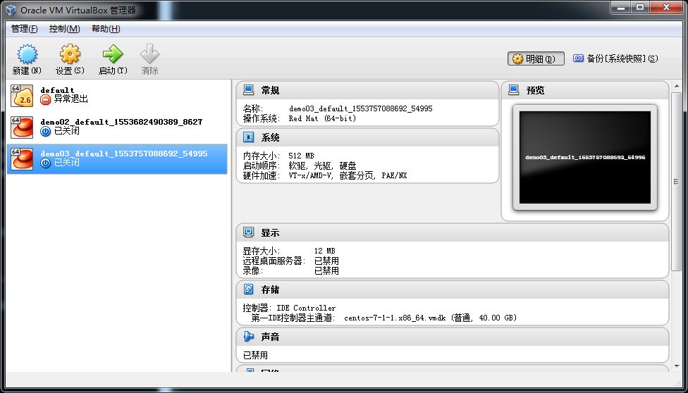Open the 显示 (Display) section header
Viewport: 688px width, 393px height.
pos(453,232)
